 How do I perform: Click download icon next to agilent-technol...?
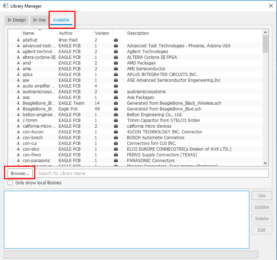[x=18, y=51]
